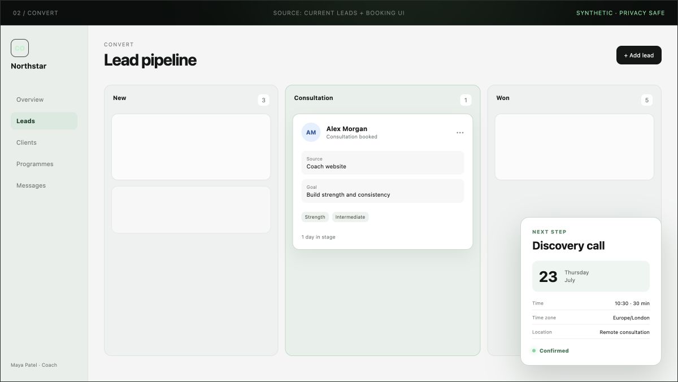678x382 pixels.
Task: Select Leads in the sidebar
Action: pyautogui.click(x=44, y=121)
